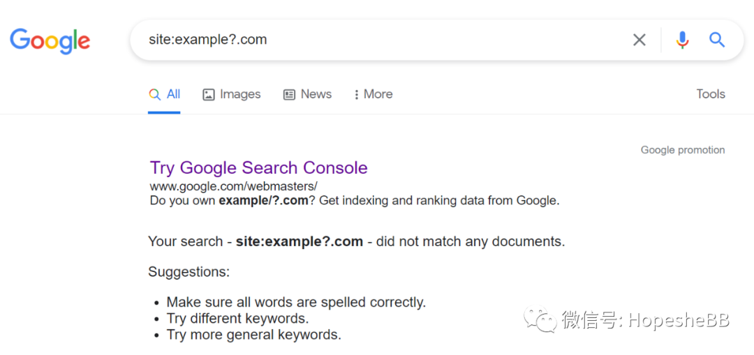This screenshot has height=355, width=754.
Task: Clear the search query with X icon
Action: (639, 40)
